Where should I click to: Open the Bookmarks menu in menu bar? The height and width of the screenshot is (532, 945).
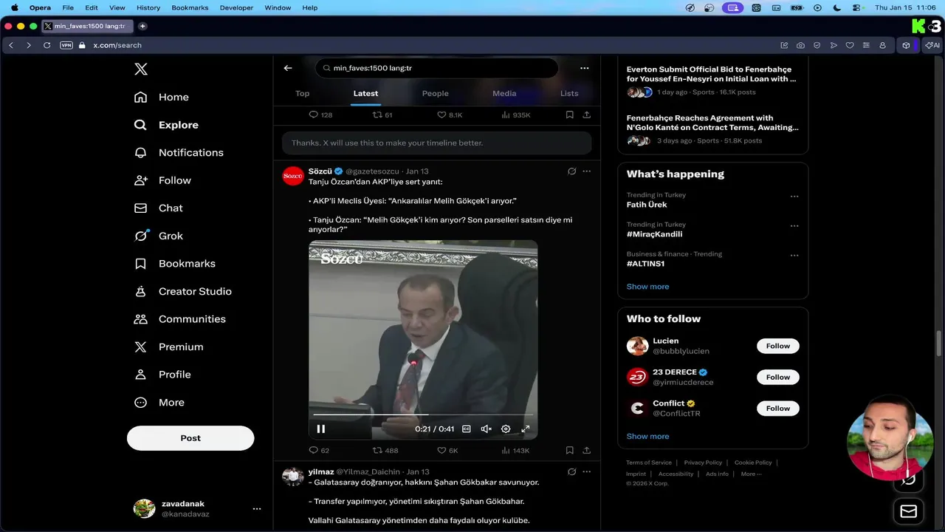pyautogui.click(x=190, y=7)
